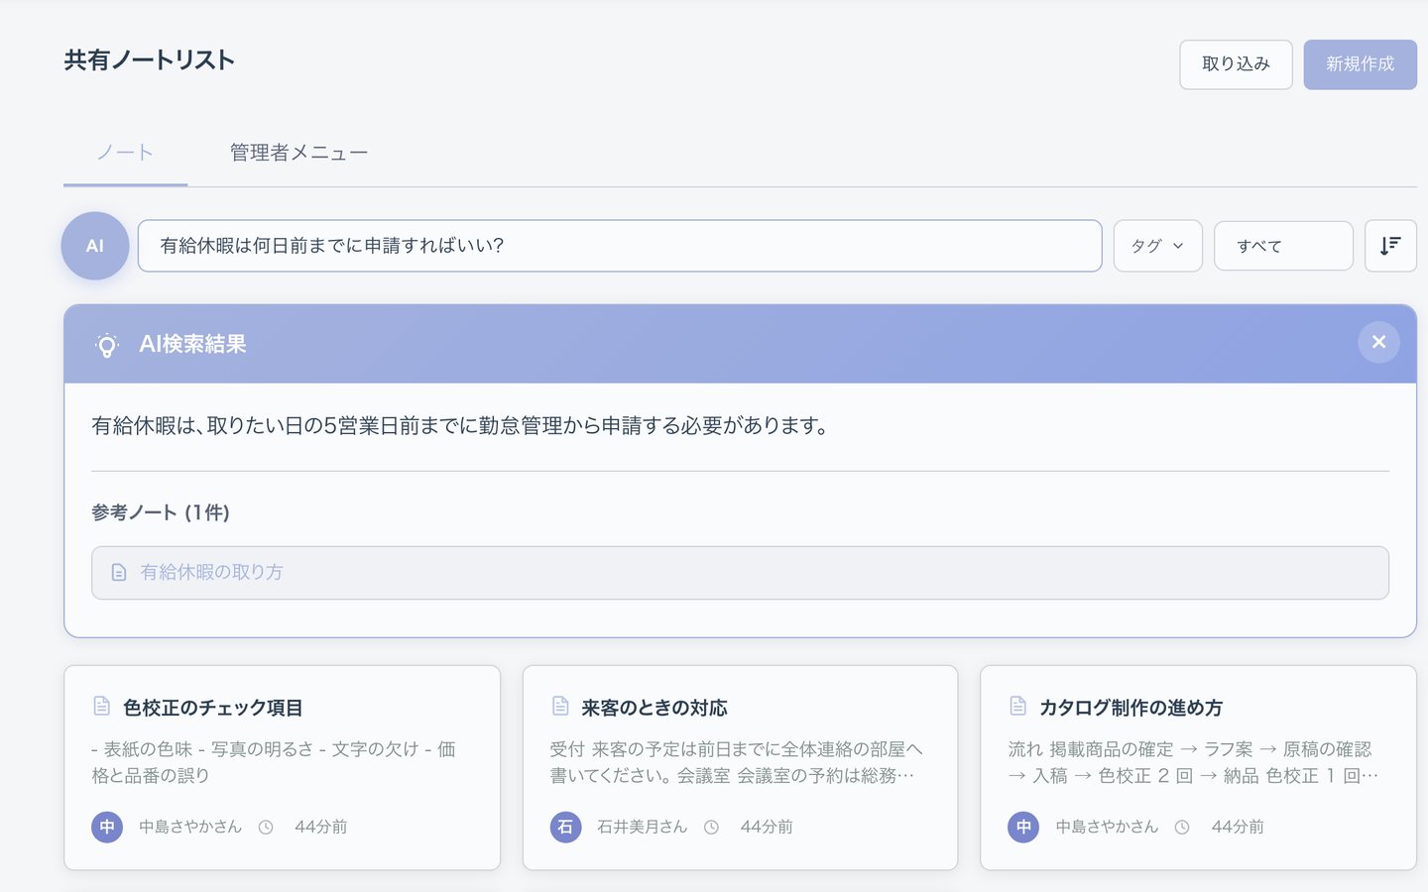Viewport: 1428px width, 892px height.
Task: Switch to the 管理者メニュー tab
Action: [298, 153]
